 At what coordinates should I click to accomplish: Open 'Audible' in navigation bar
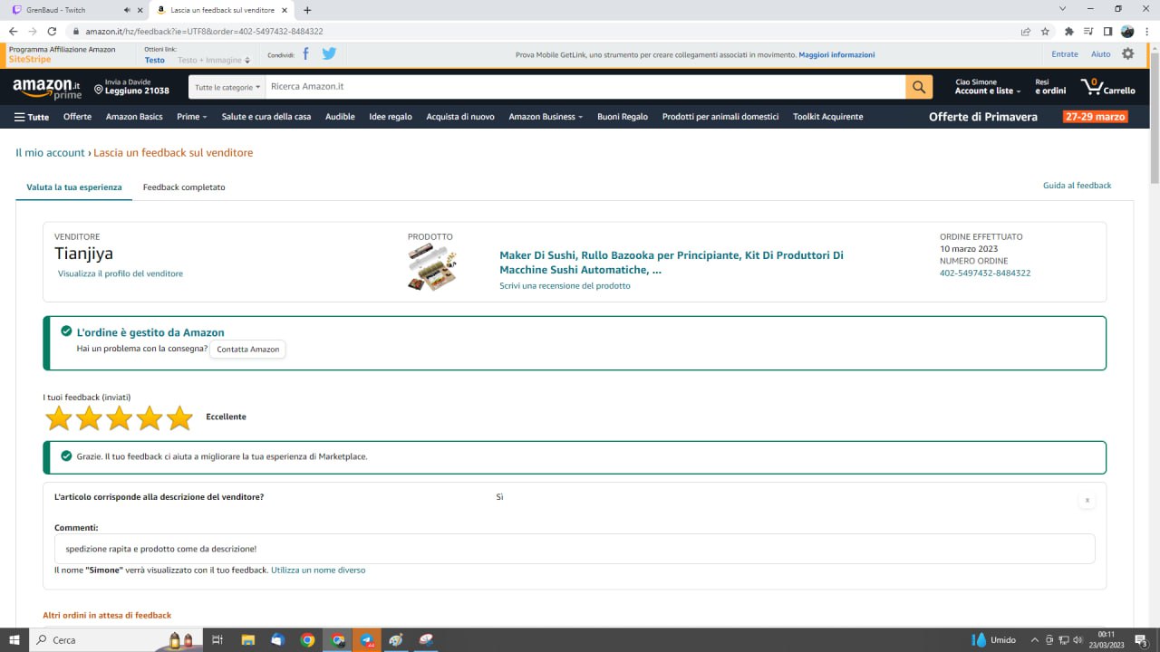(340, 117)
